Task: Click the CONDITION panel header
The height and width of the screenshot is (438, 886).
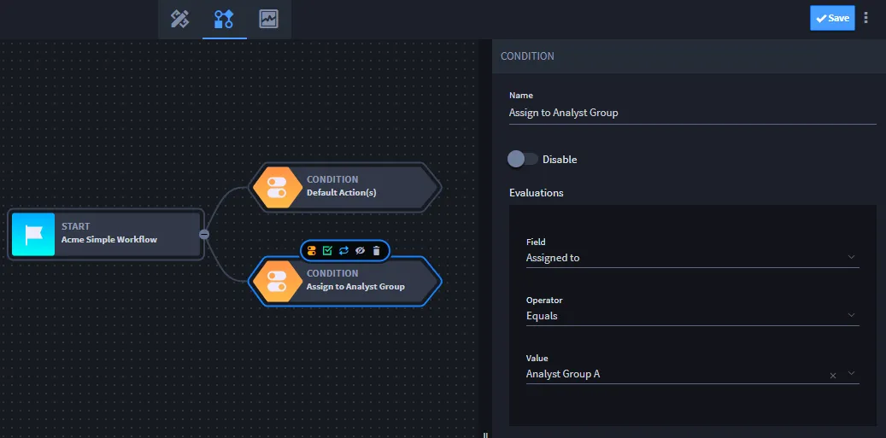Action: (x=689, y=56)
